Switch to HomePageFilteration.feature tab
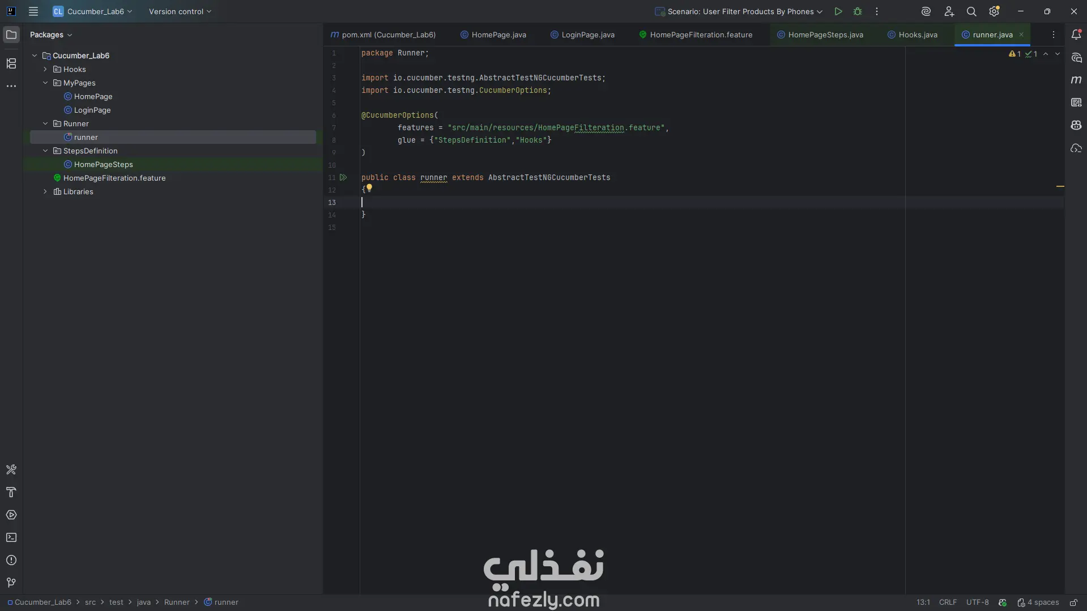The width and height of the screenshot is (1087, 611). point(696,35)
